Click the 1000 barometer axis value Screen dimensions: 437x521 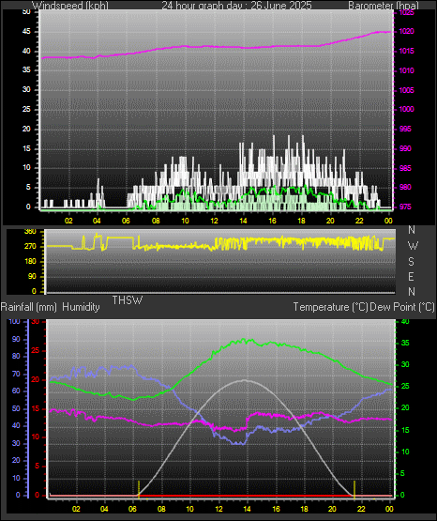click(x=406, y=109)
